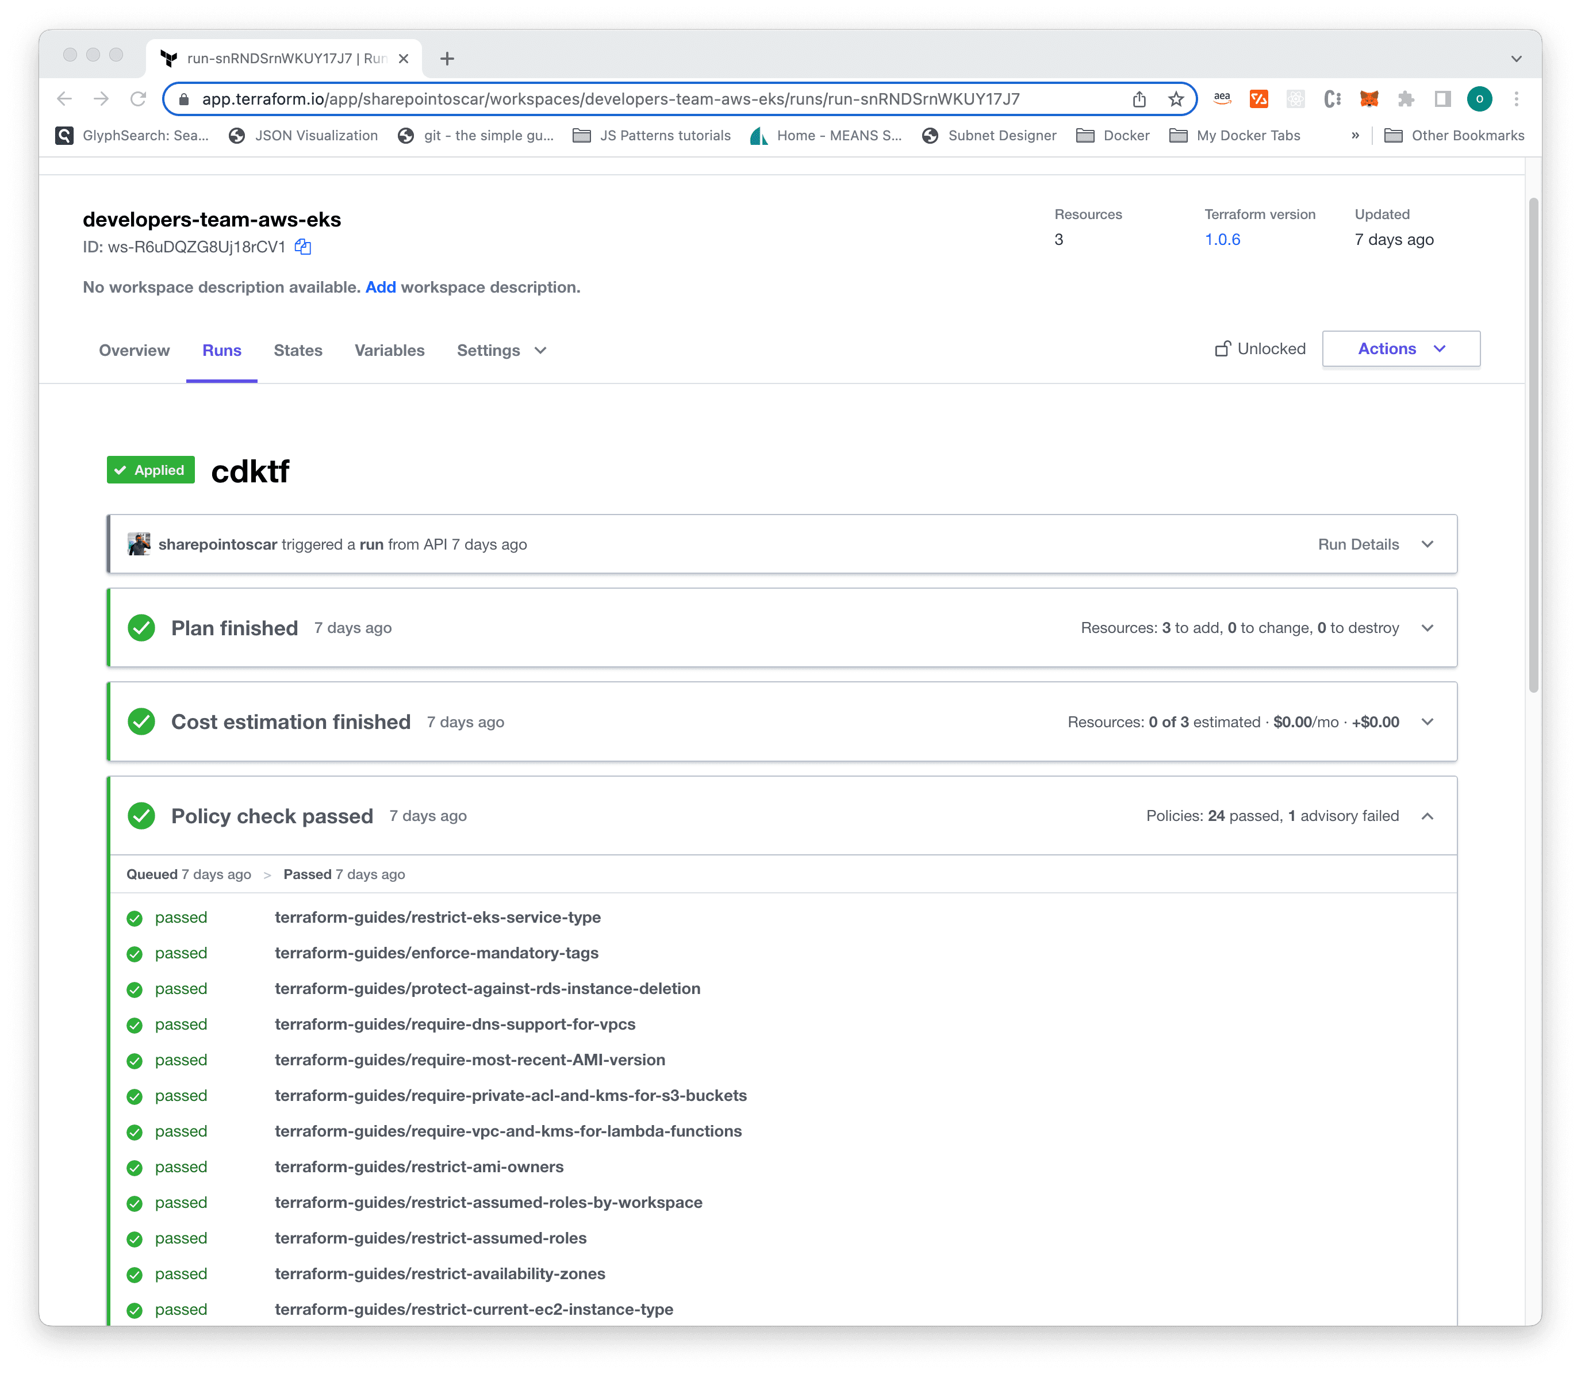Open the Actions dropdown

1400,349
